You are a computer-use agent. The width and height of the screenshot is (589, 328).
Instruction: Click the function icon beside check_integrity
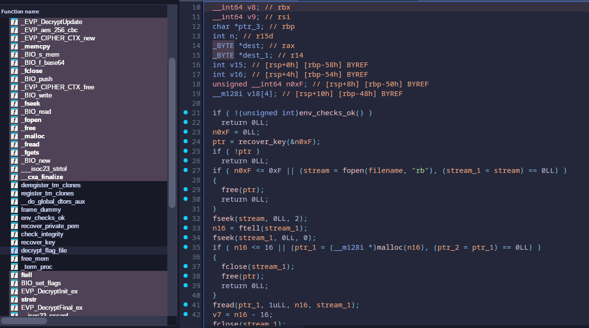tap(14, 234)
